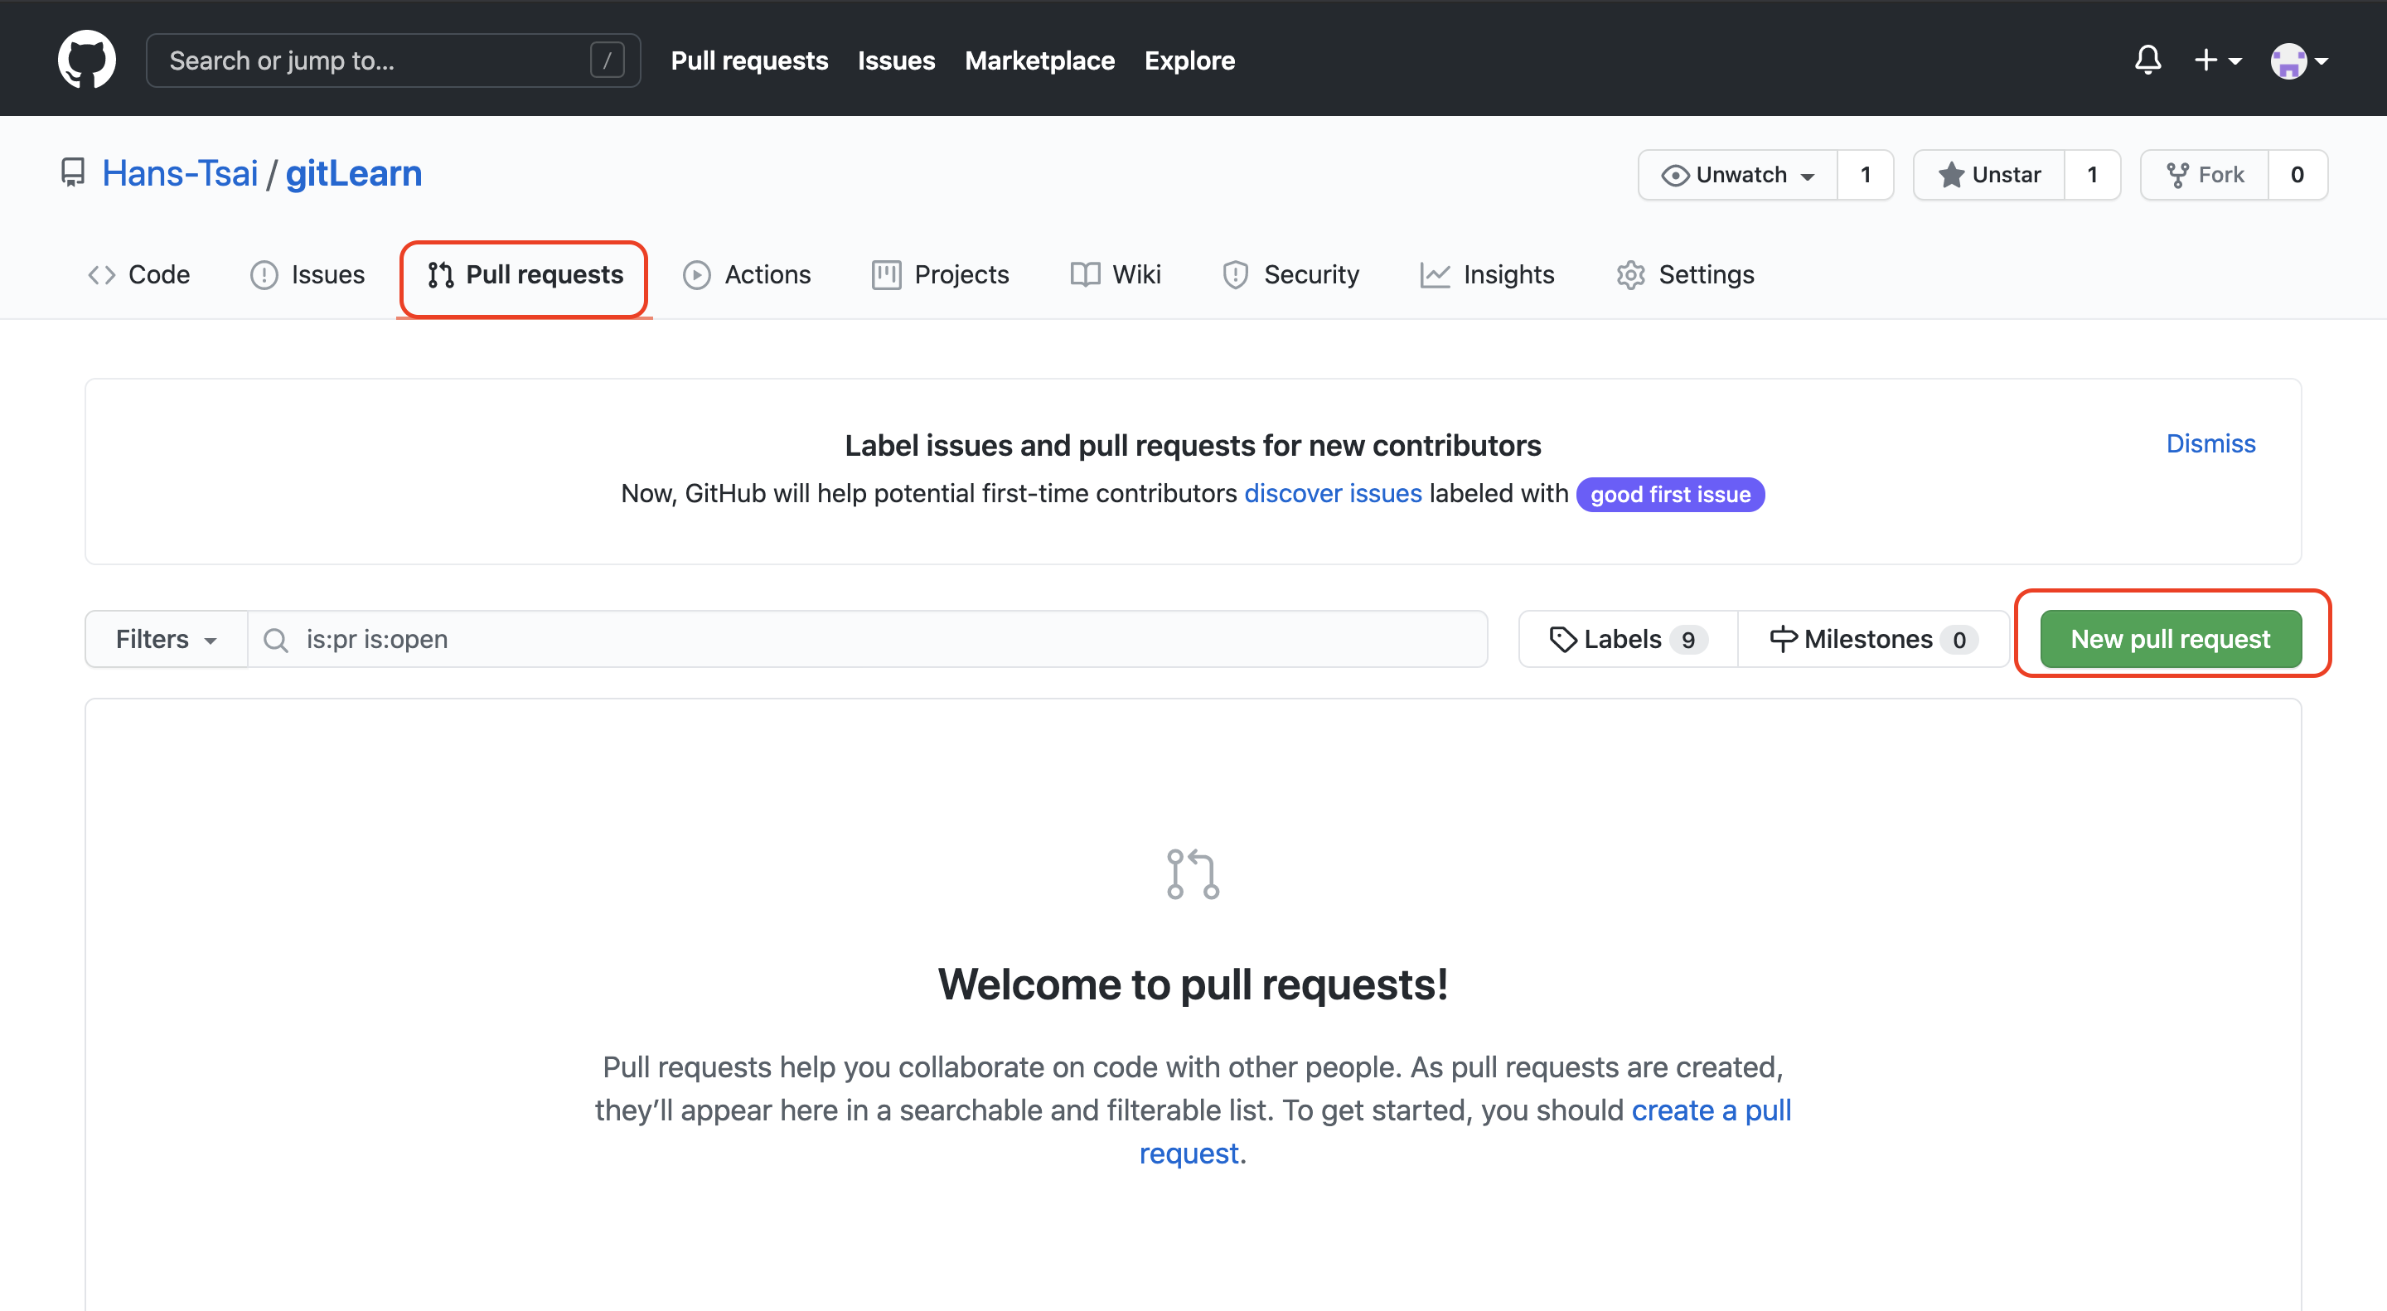Switch to the Actions tab
Image resolution: width=2387 pixels, height=1311 pixels.
click(747, 274)
